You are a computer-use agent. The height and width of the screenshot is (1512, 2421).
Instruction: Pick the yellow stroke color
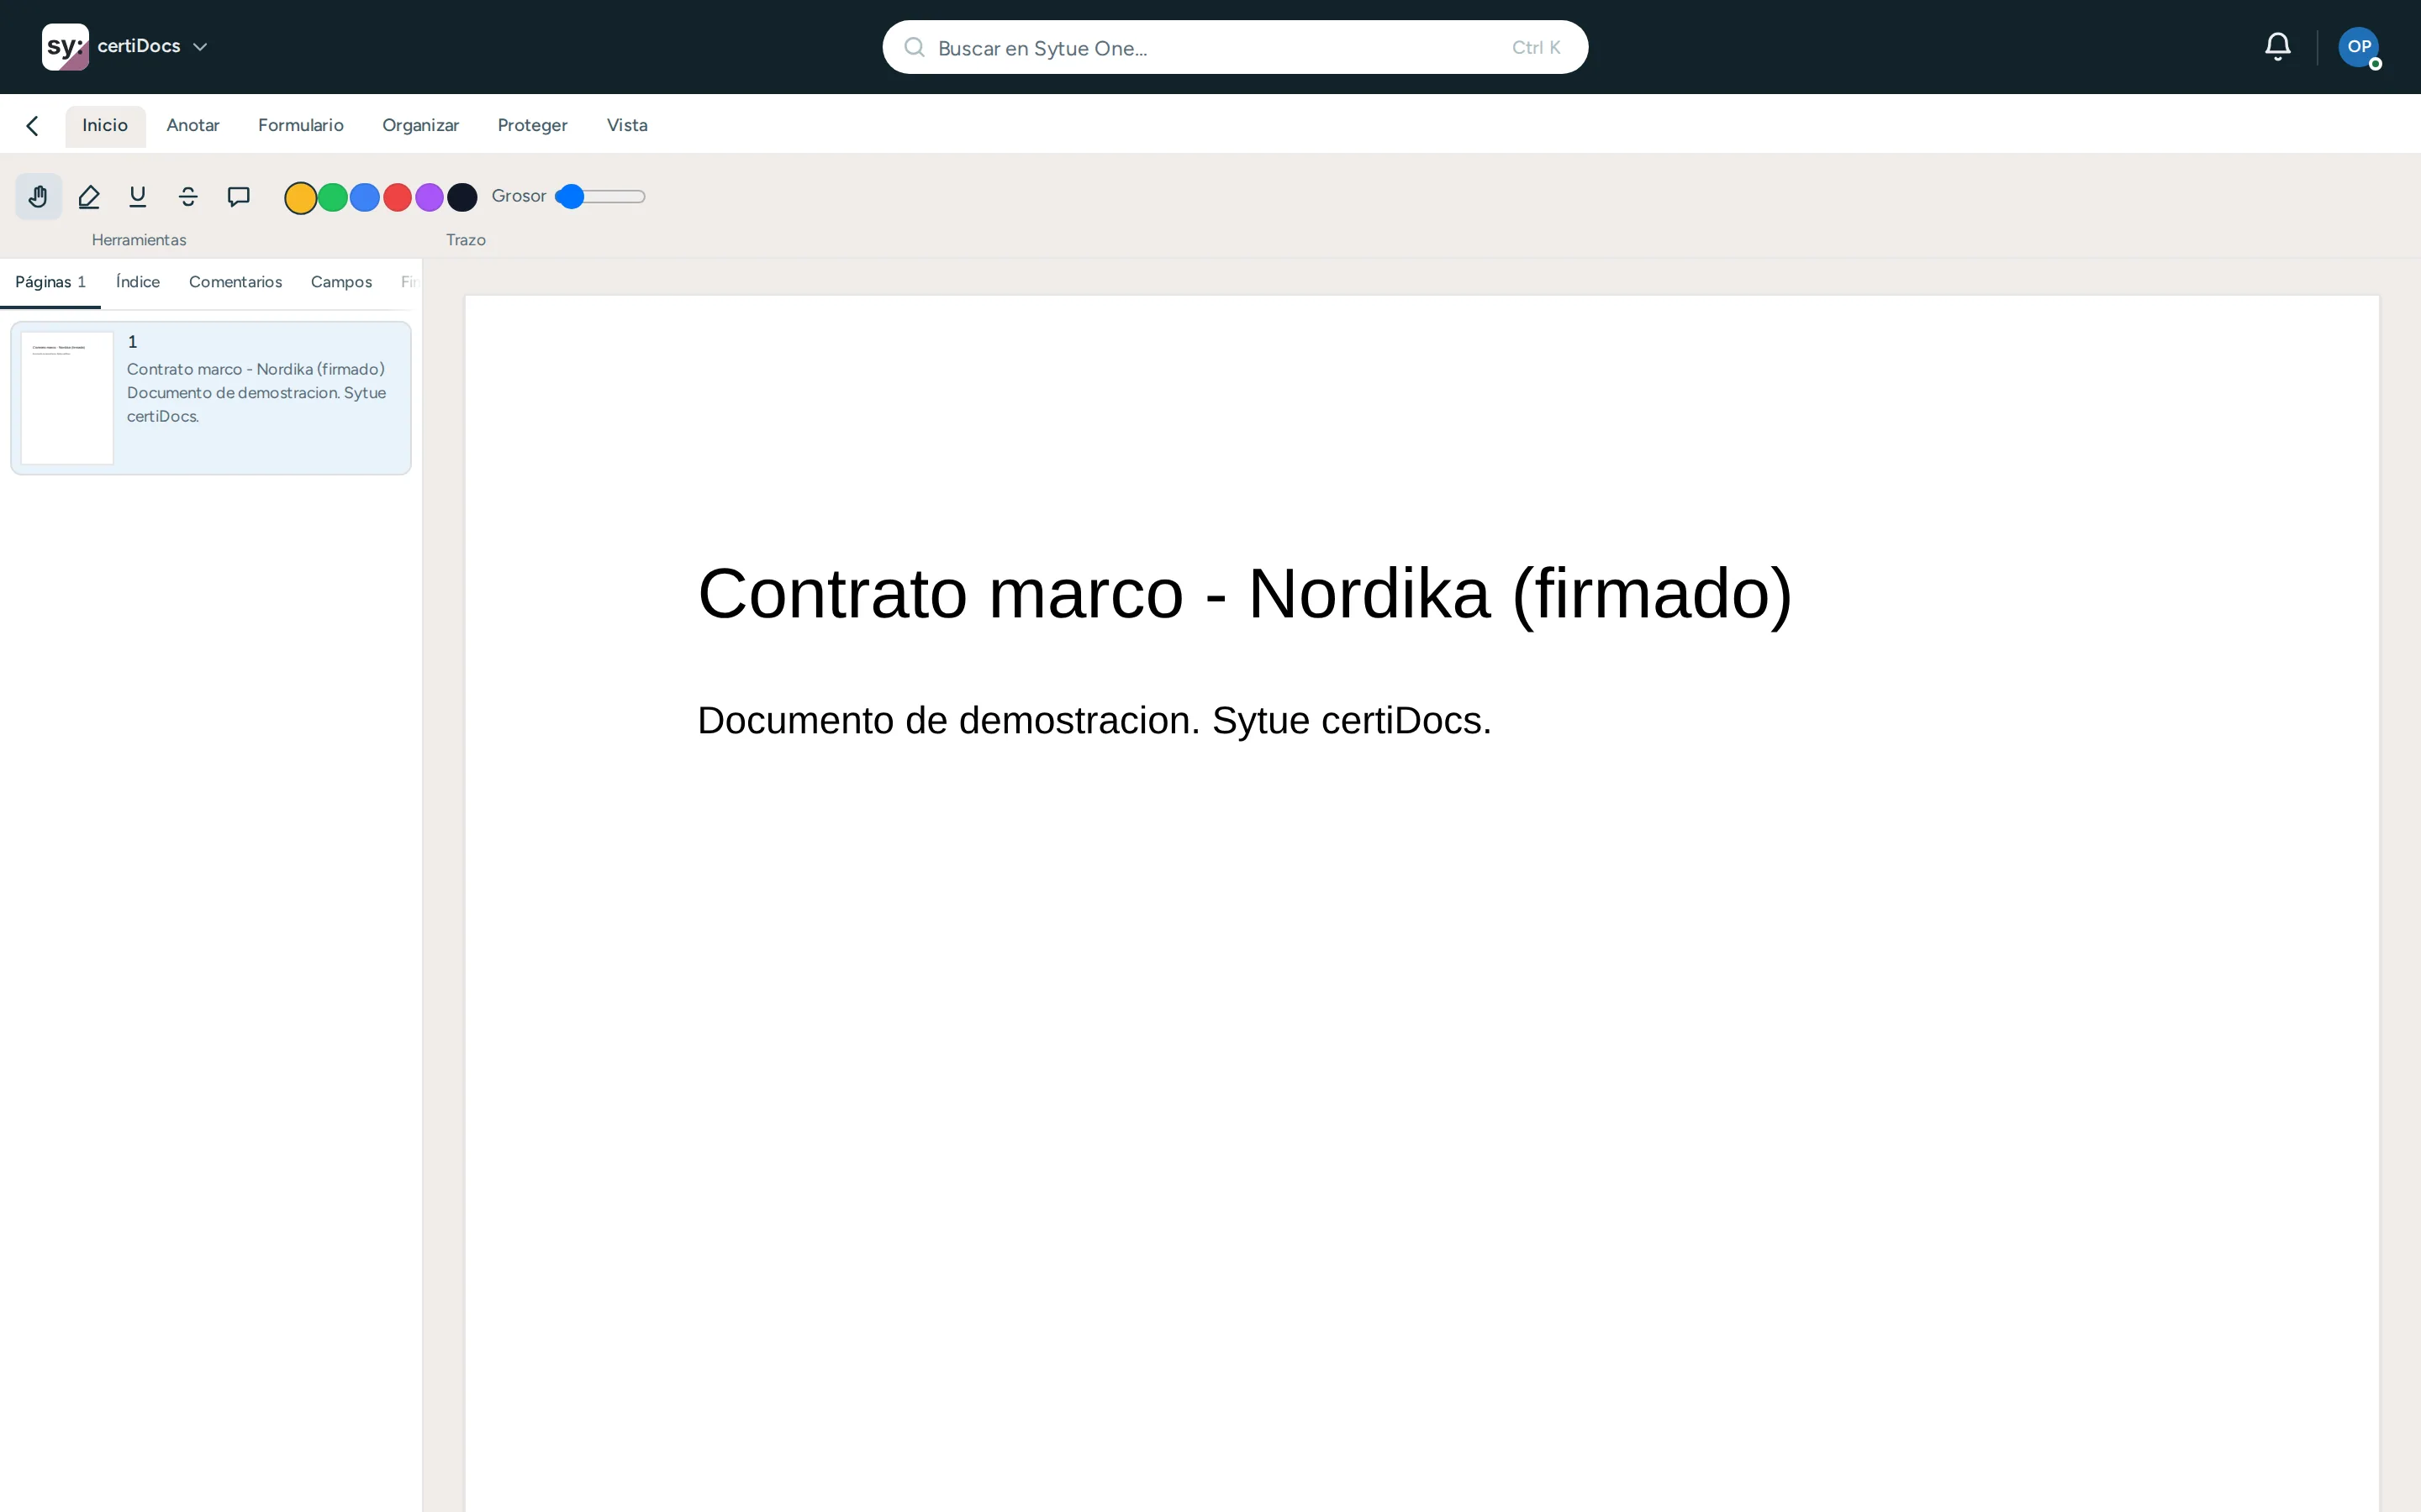pyautogui.click(x=300, y=197)
